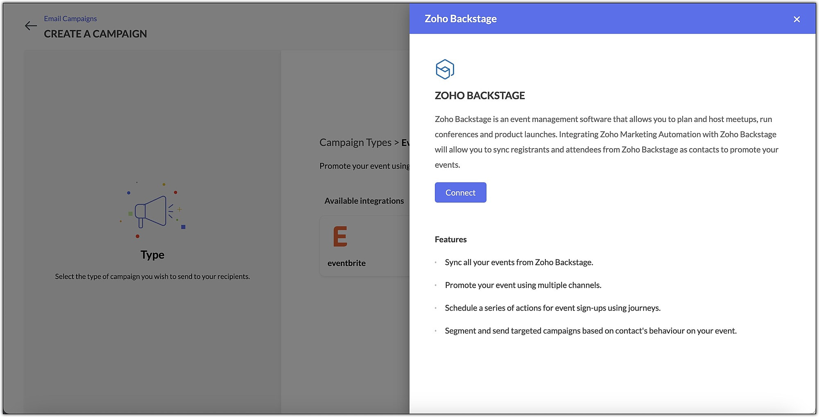Click 'Select the type of campaign' description
This screenshot has width=819, height=417.
coord(152,277)
